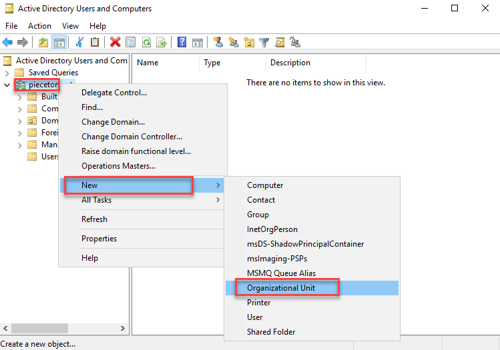Screen dimensions: 500x350
Task: Click the application icon in title bar
Action: 9,9
